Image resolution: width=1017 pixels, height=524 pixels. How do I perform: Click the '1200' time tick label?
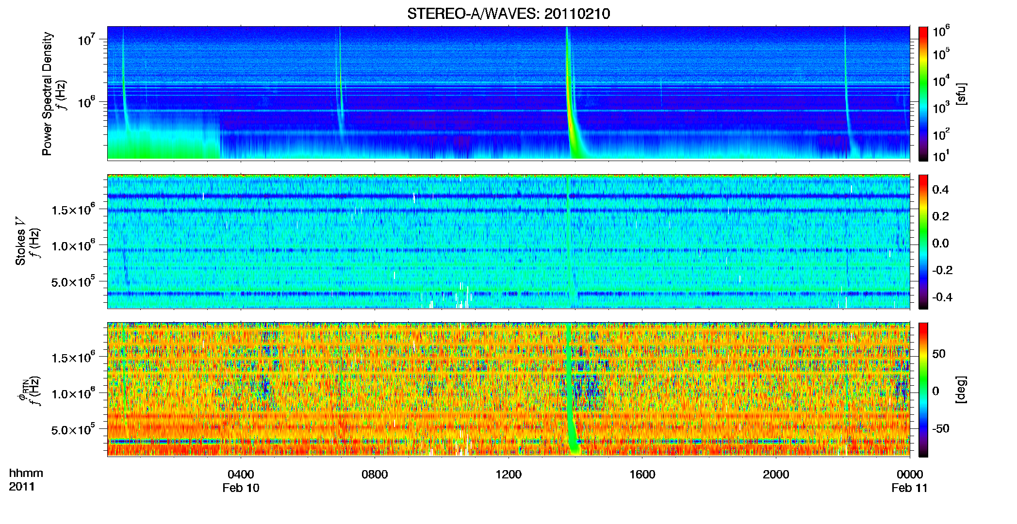pyautogui.click(x=508, y=474)
